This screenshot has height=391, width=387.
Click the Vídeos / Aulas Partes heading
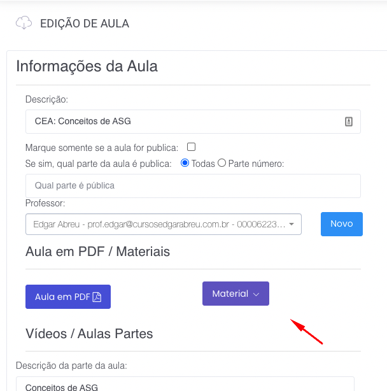coord(89,334)
